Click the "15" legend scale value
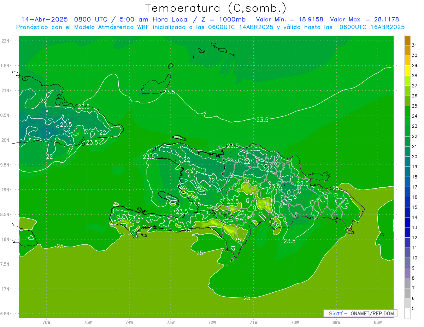This screenshot has height=327, width=424. click(x=415, y=207)
